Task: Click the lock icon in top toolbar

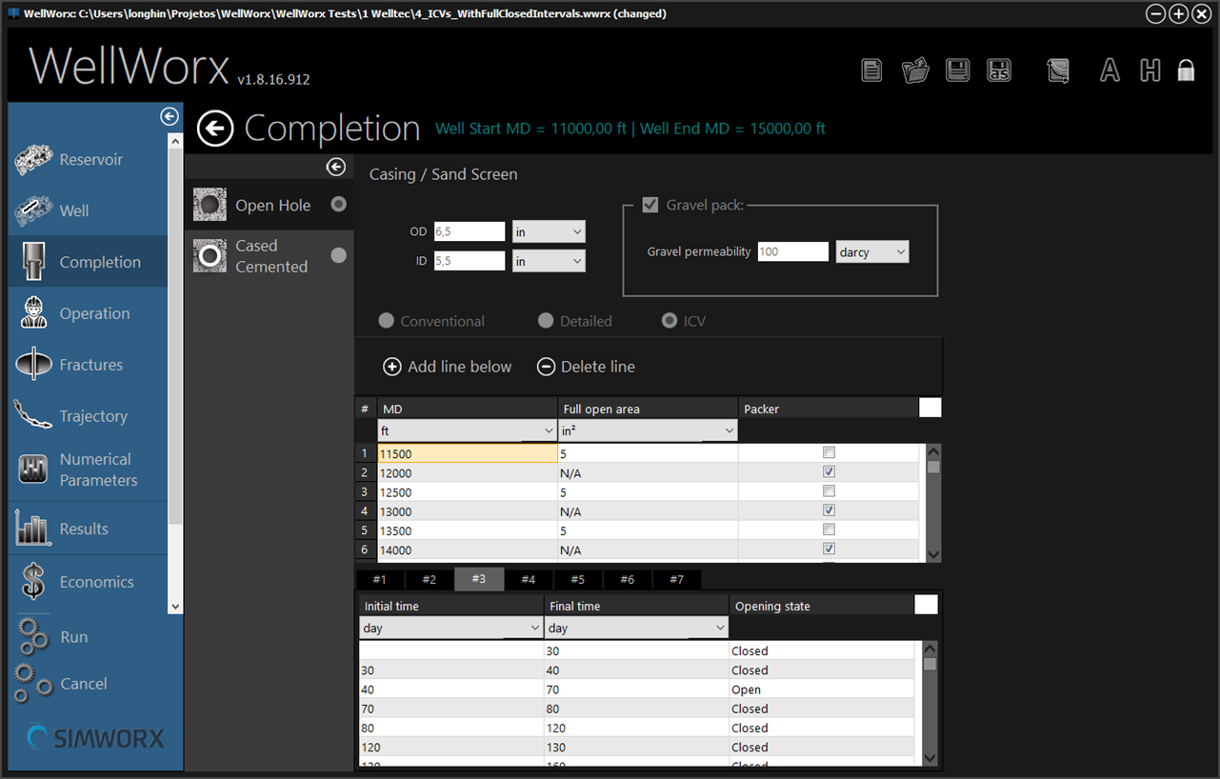Action: point(1186,70)
